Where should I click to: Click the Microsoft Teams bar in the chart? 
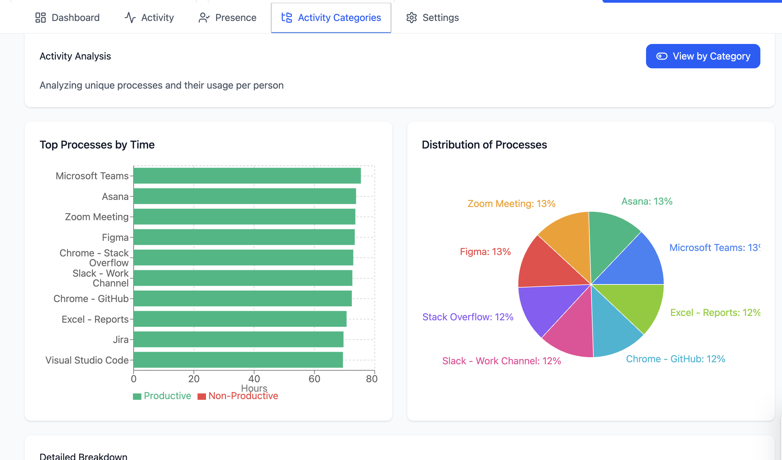247,175
